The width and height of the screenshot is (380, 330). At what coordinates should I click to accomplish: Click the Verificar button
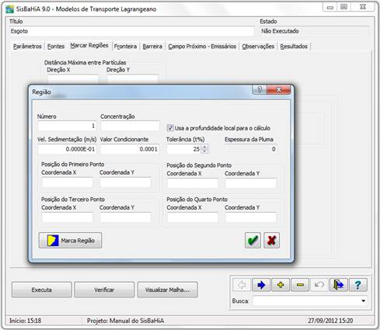(104, 290)
